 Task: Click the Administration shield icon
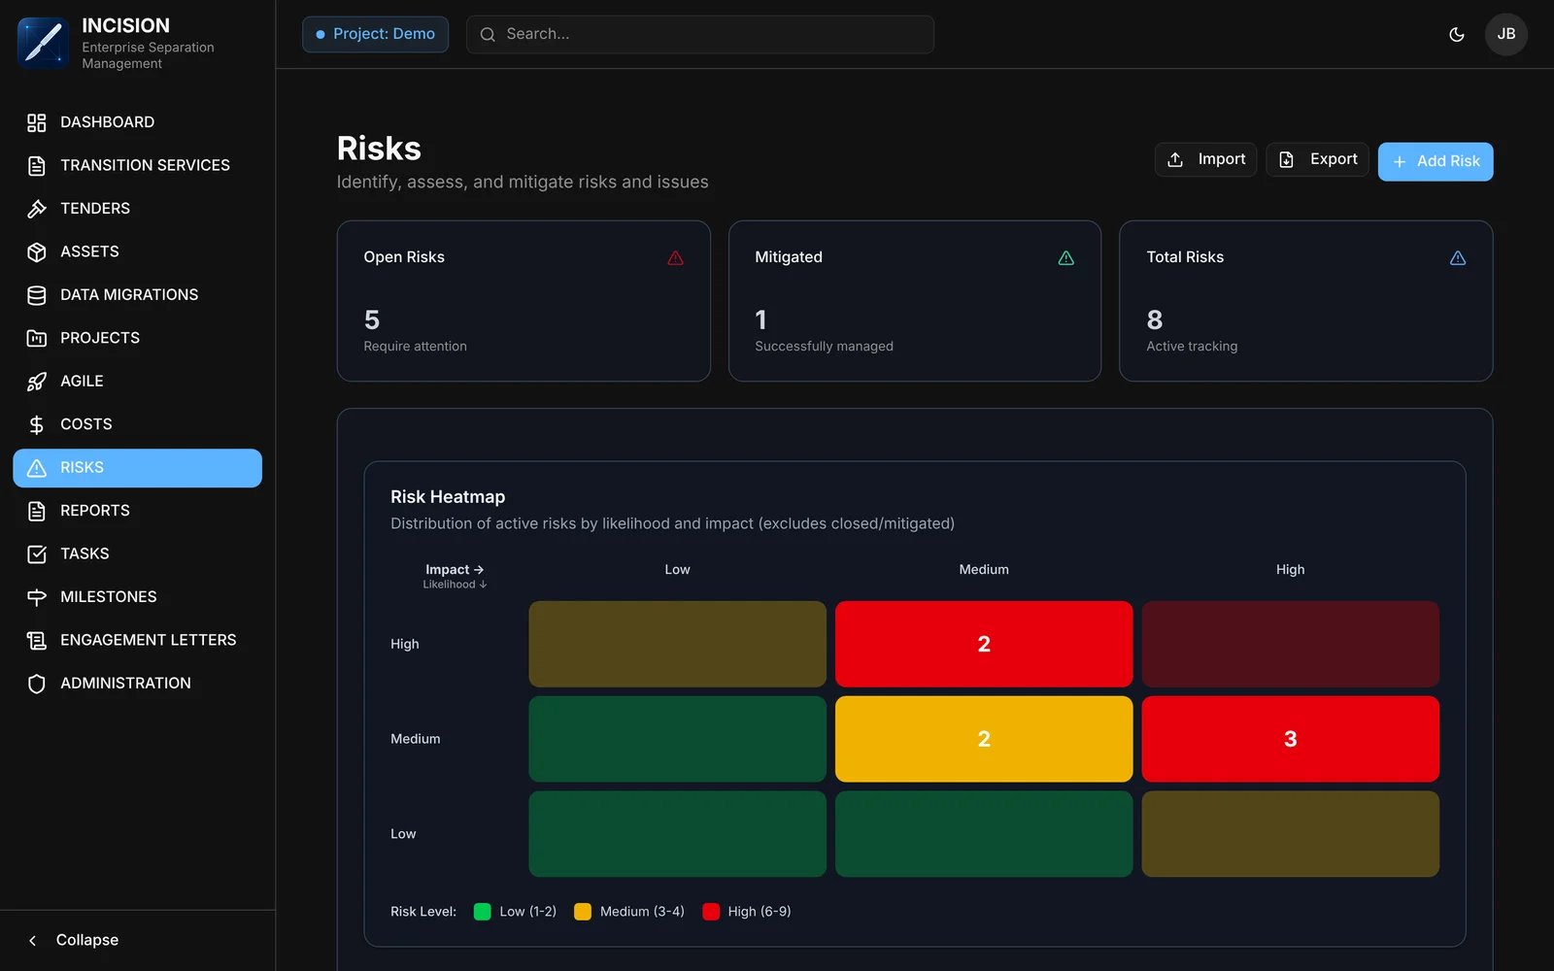[x=37, y=684]
